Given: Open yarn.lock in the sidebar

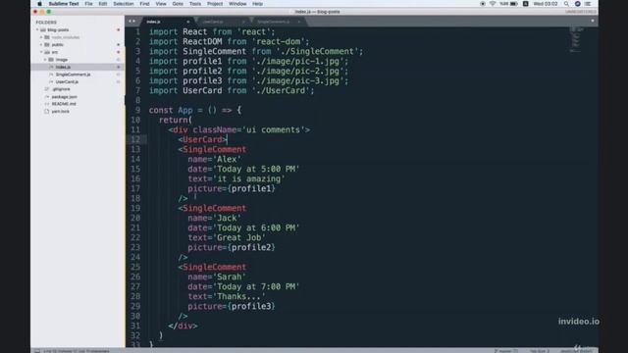Looking at the screenshot, I should tap(61, 111).
